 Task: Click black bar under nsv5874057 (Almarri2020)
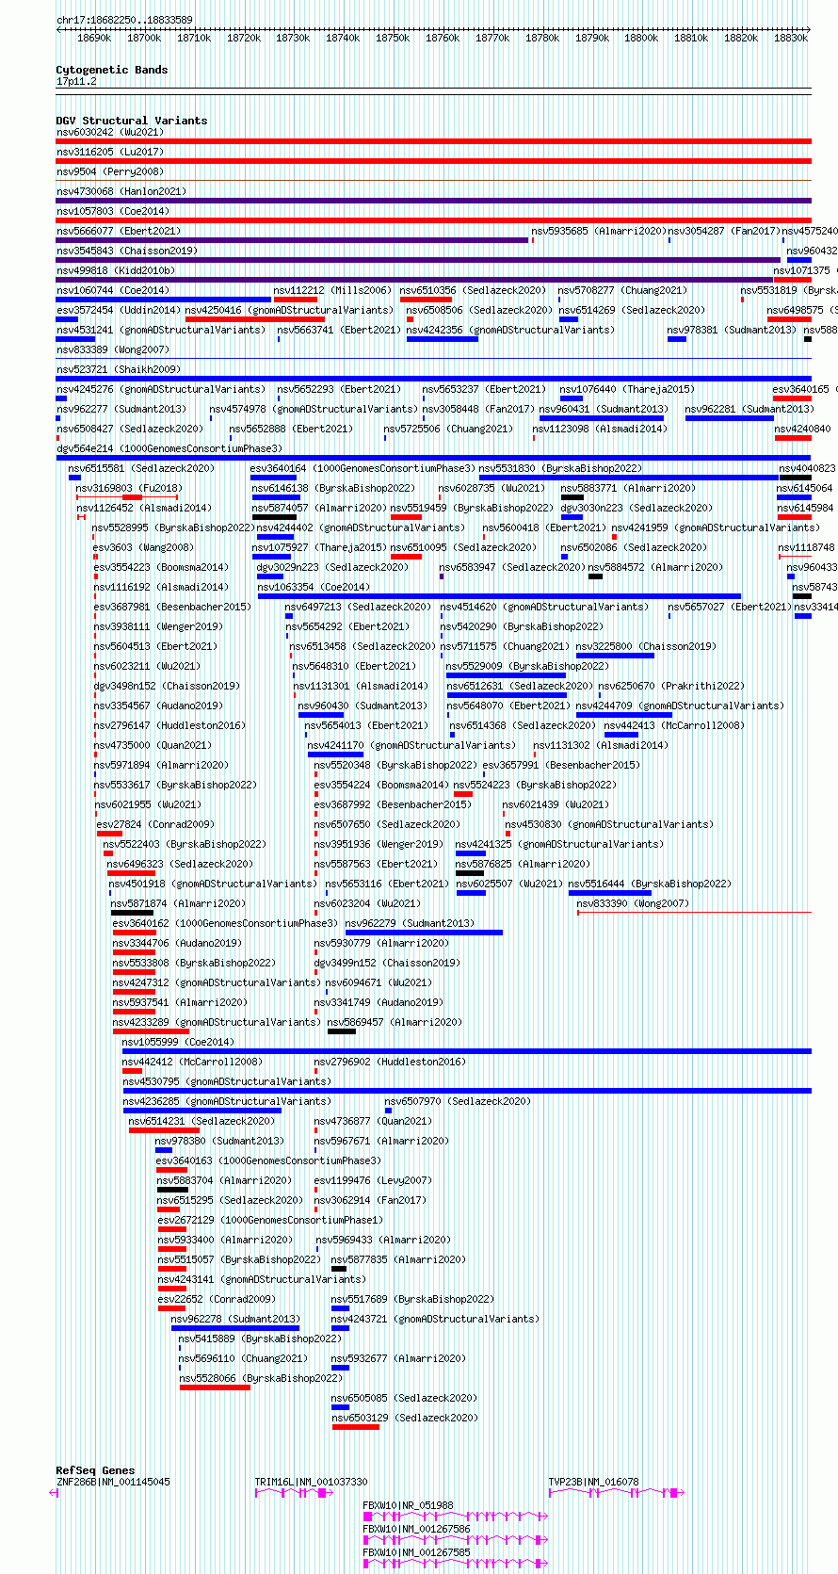[x=274, y=517]
